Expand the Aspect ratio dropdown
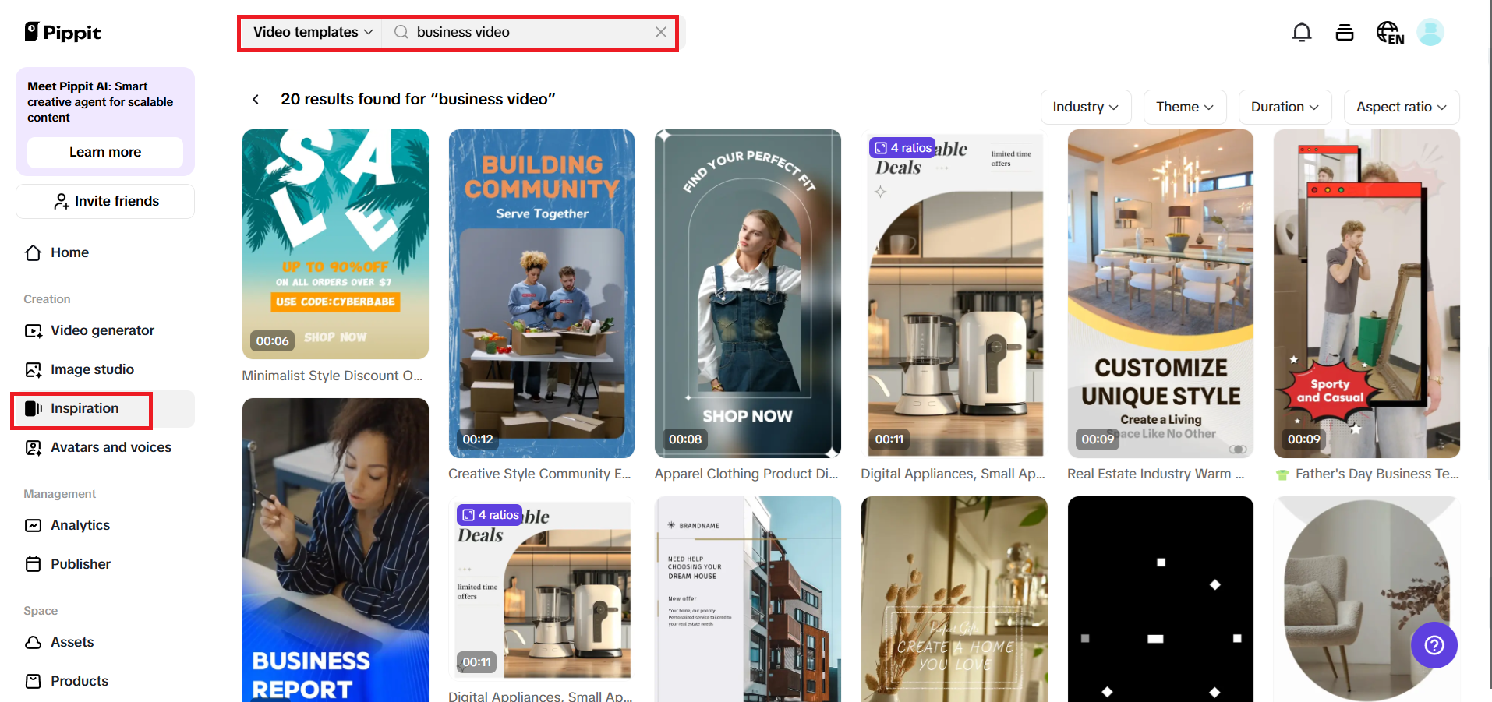1492x702 pixels. [1401, 107]
